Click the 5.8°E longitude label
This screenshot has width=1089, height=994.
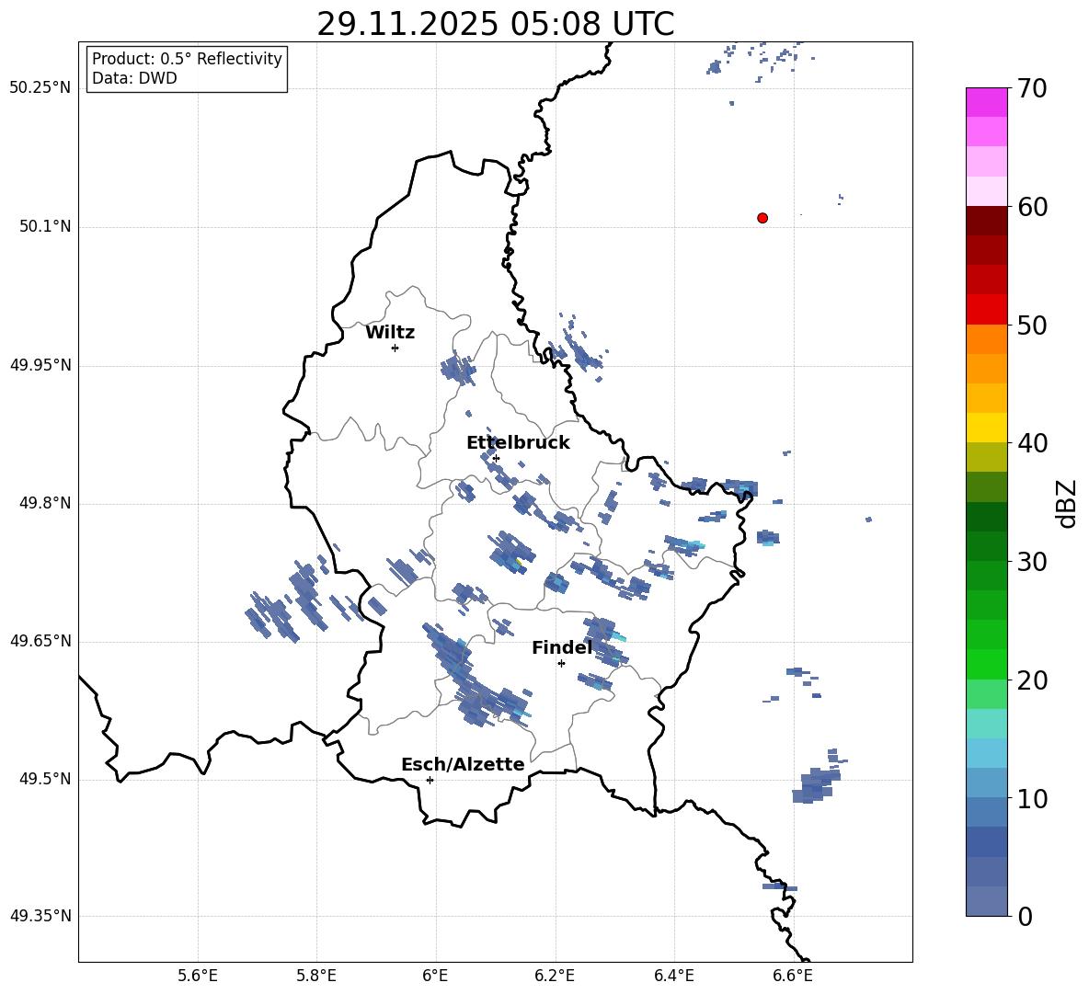pos(316,976)
